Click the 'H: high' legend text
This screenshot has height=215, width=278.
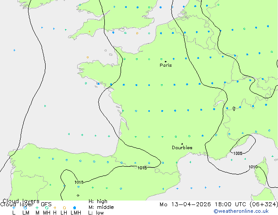point(98,201)
